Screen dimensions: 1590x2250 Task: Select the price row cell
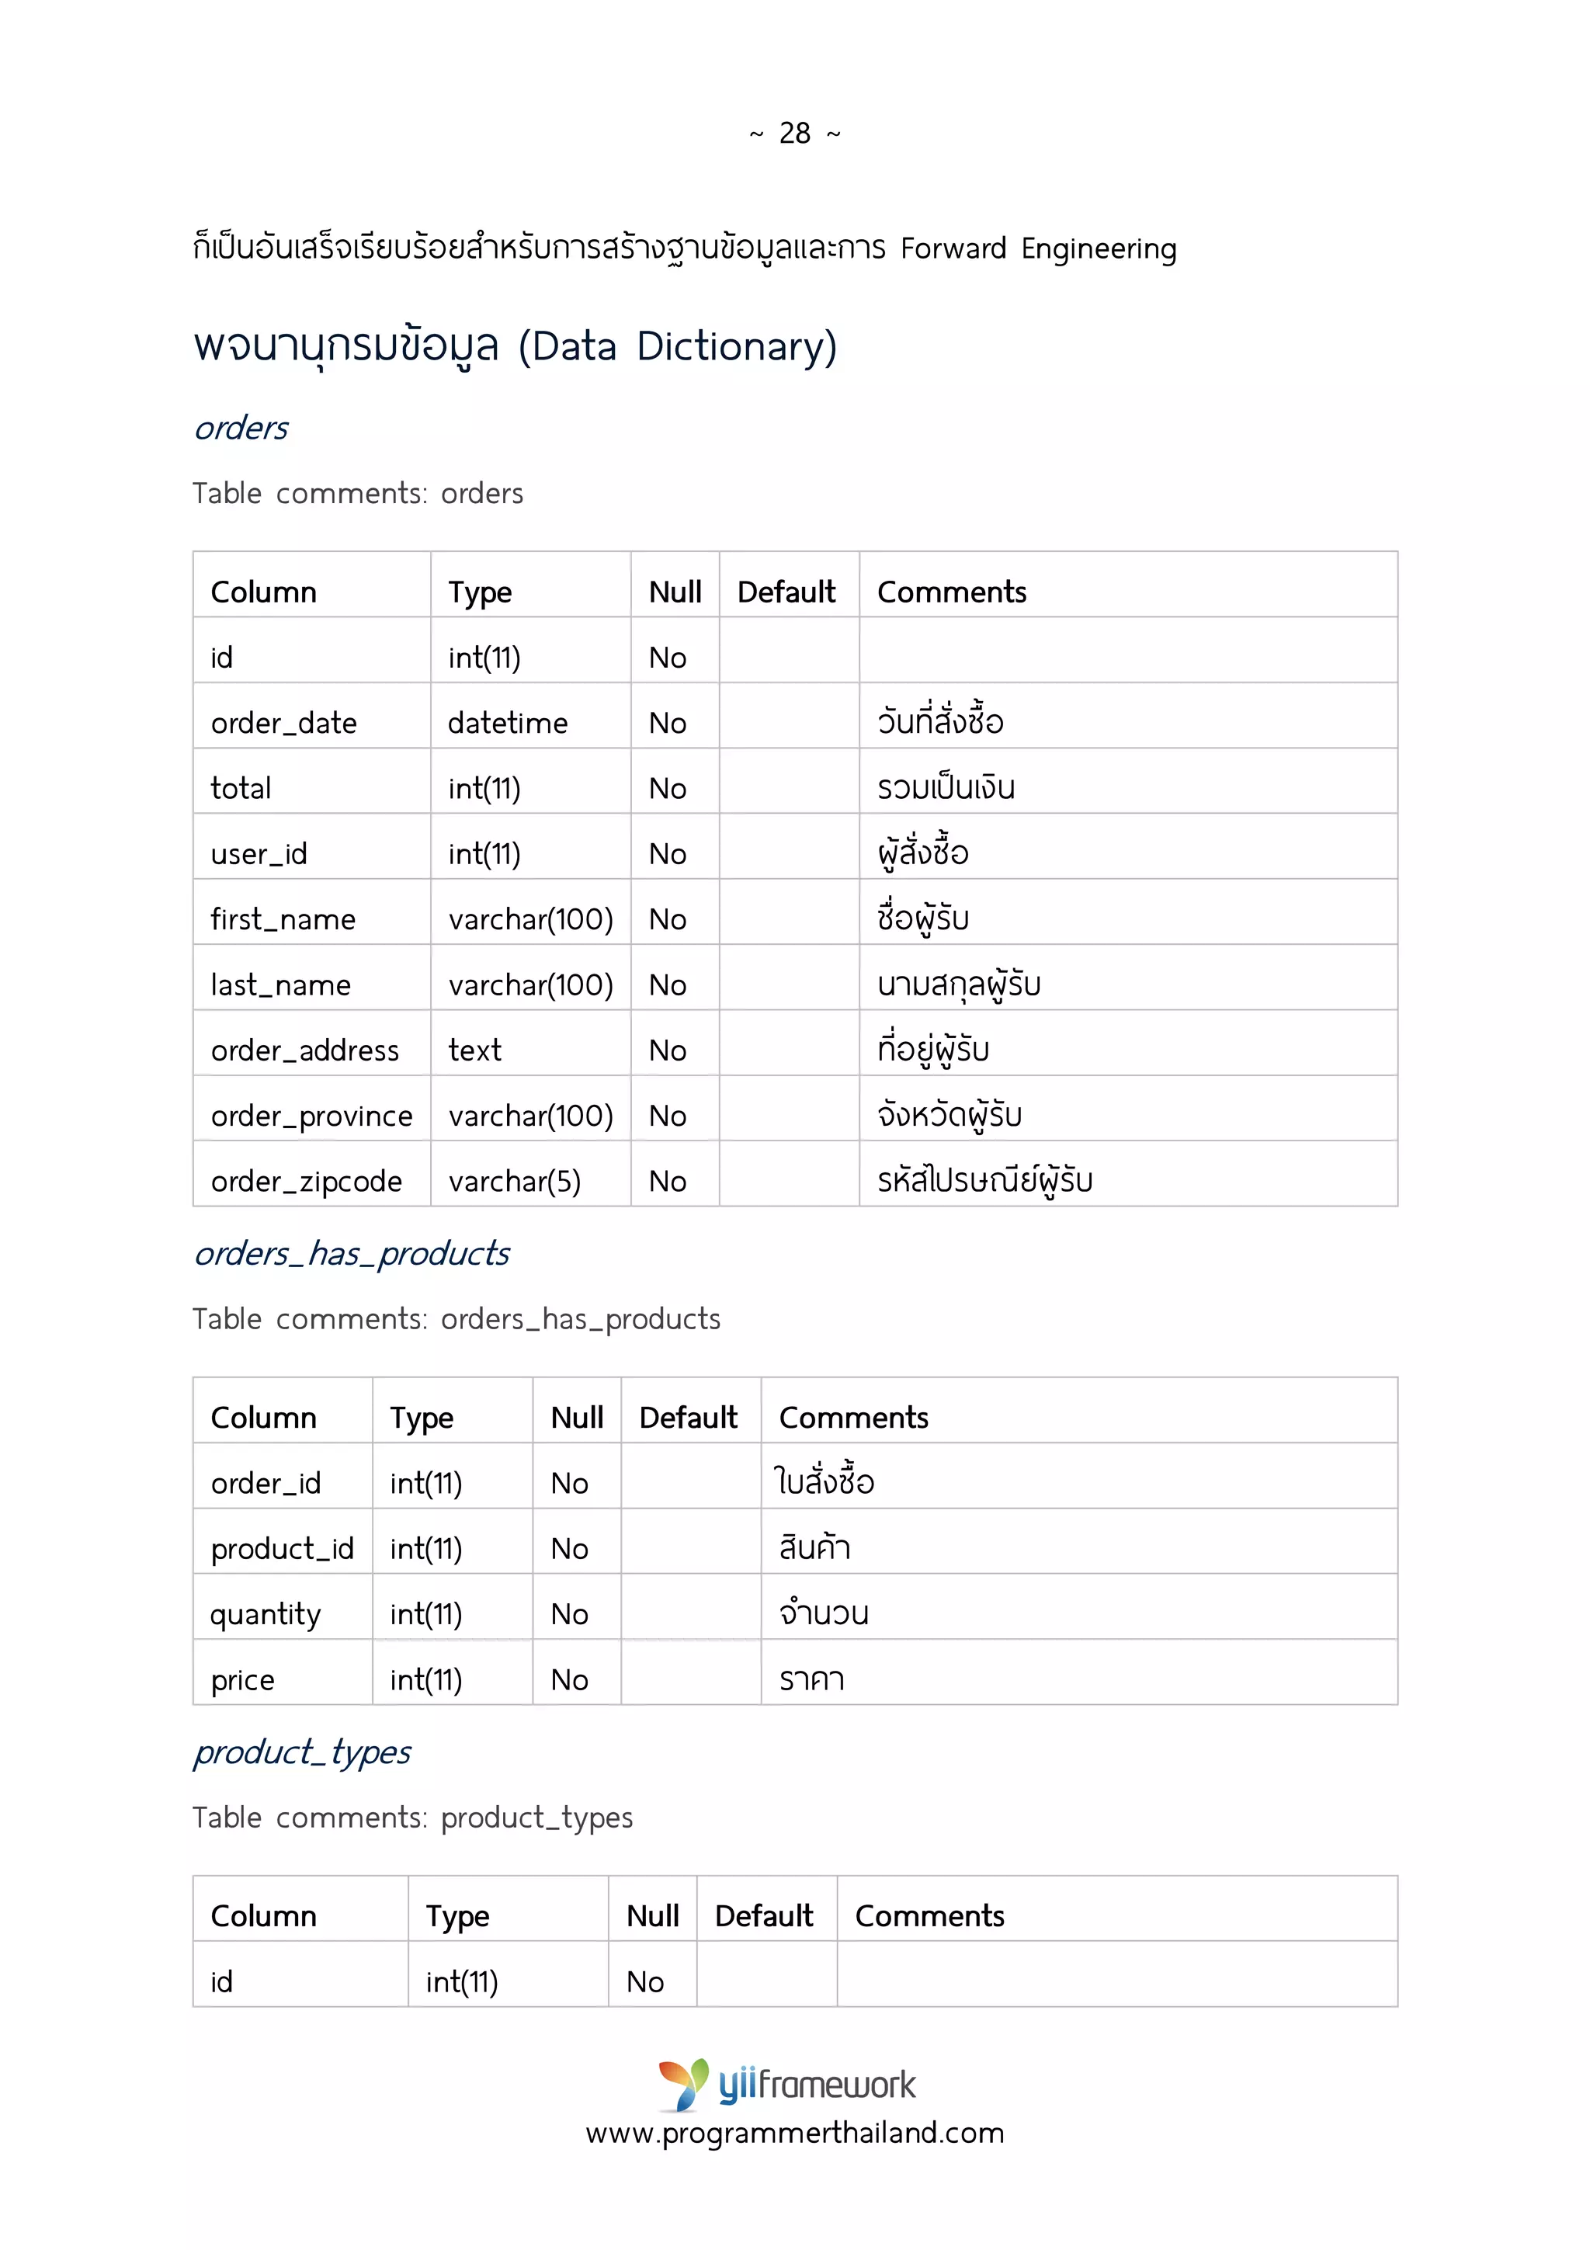click(x=283, y=1673)
